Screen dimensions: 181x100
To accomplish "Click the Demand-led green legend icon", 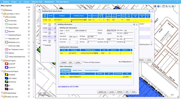I will [x=7, y=82].
